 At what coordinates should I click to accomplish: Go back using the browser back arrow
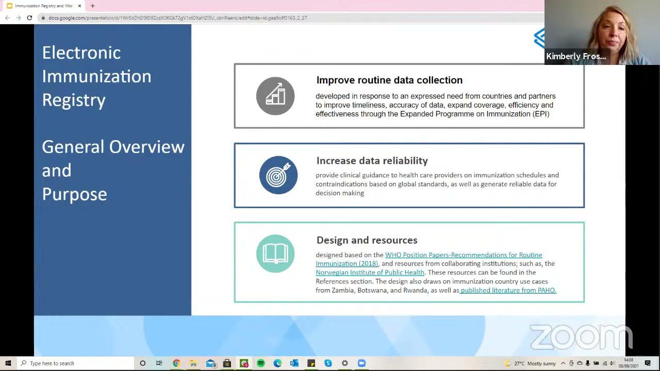[7, 18]
